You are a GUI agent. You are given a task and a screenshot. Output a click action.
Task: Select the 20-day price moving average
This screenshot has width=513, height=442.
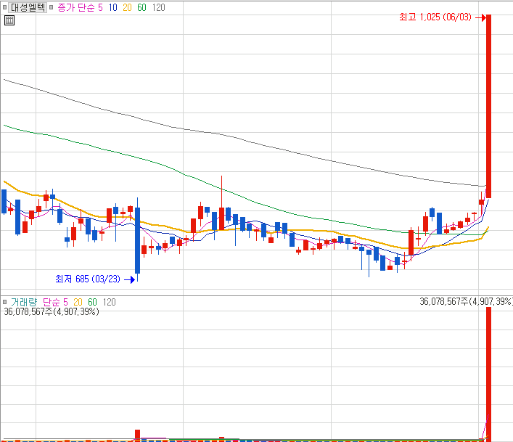click(127, 7)
